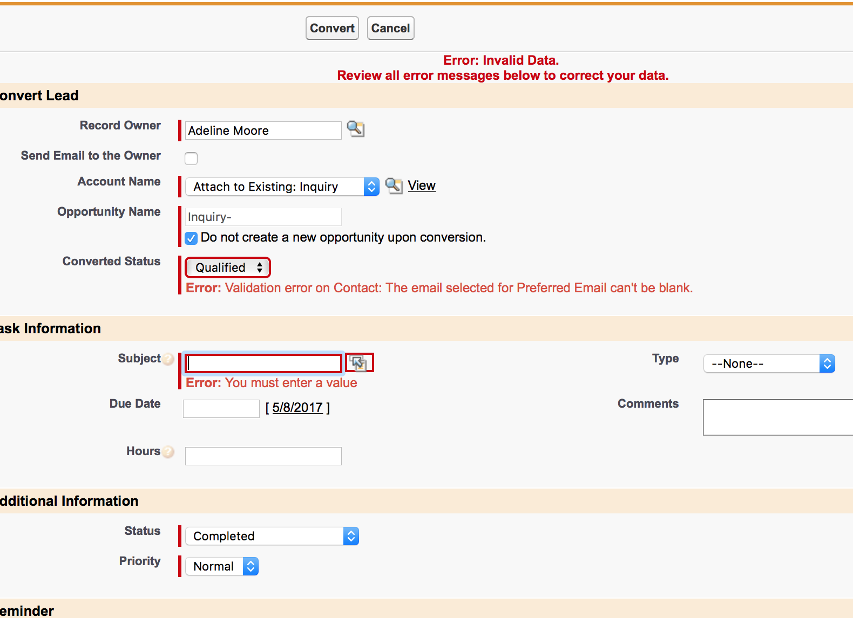Uncheck Do not create new opportunity checkbox

191,238
